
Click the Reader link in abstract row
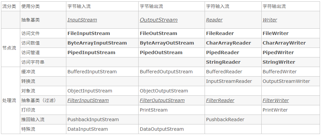tap(214, 20)
